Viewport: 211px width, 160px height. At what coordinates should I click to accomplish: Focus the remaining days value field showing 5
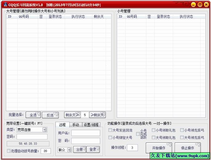[85, 115]
